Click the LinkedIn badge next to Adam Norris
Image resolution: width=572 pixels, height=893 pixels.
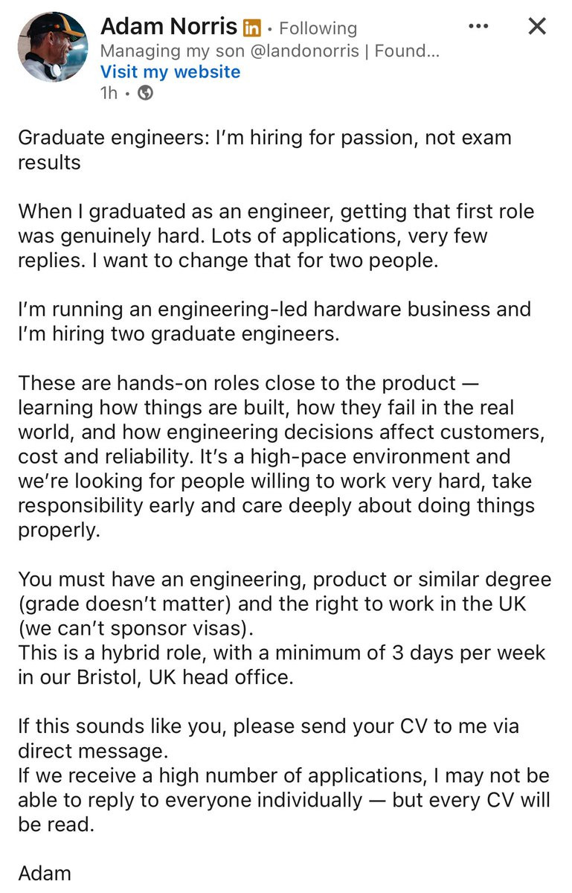tap(251, 28)
